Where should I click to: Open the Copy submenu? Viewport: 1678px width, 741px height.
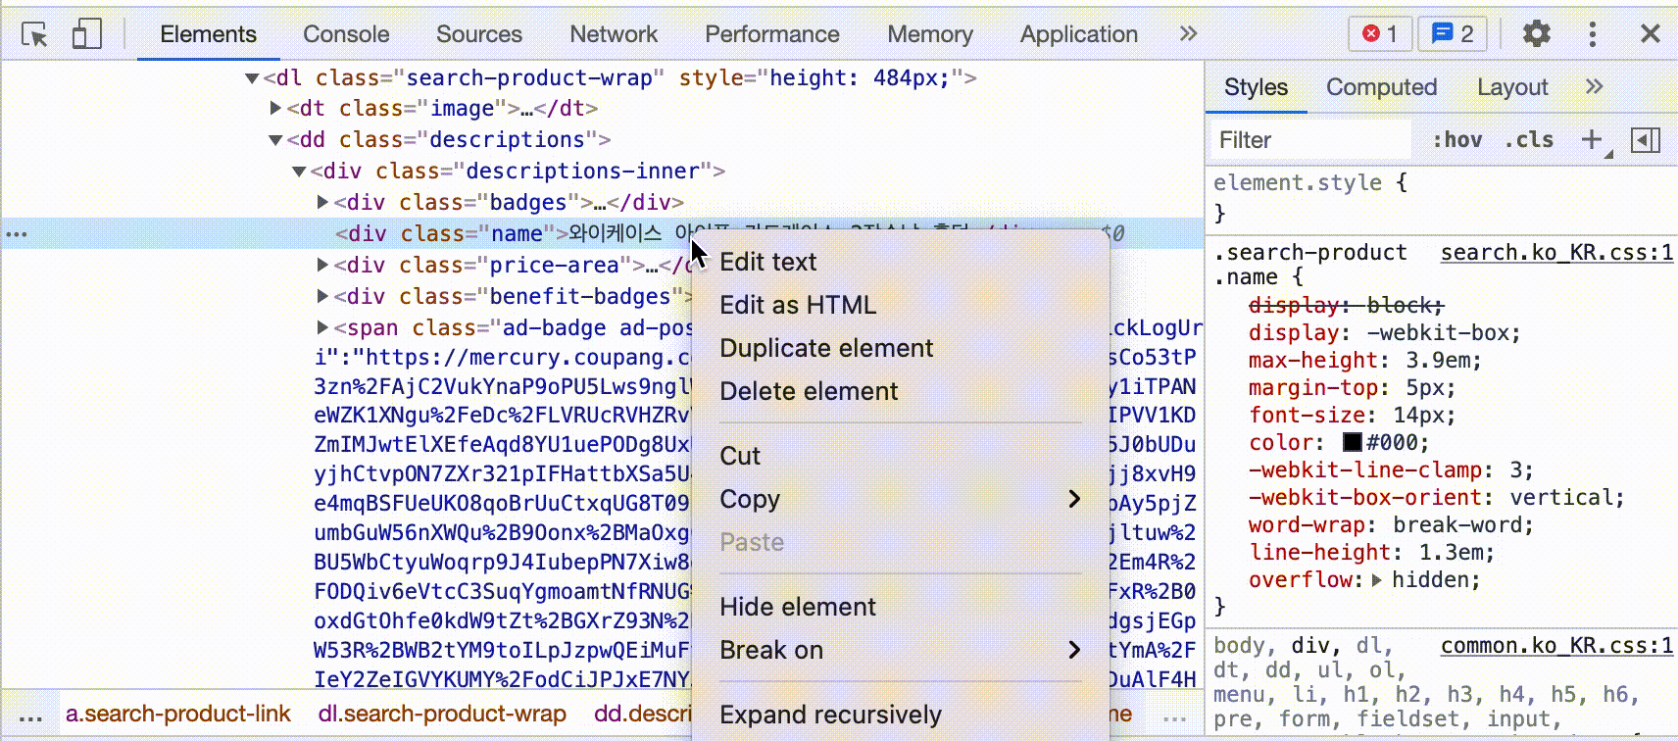coord(900,499)
